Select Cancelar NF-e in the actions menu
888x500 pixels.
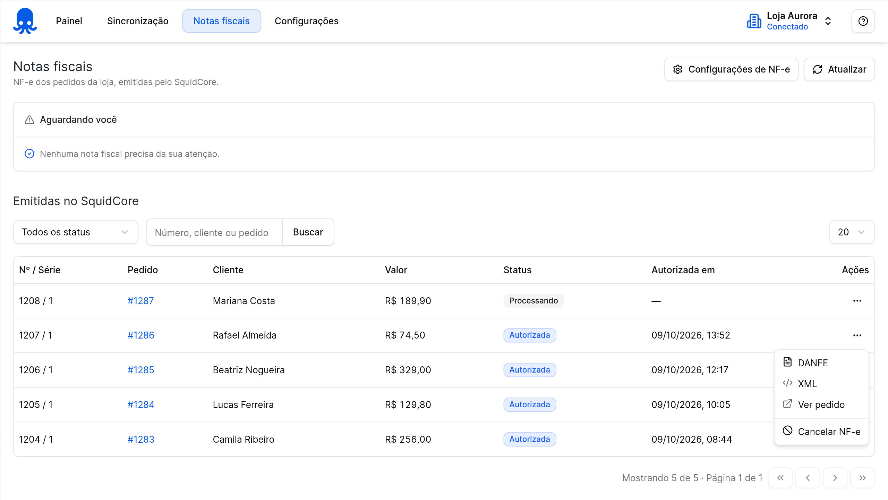coord(821,432)
